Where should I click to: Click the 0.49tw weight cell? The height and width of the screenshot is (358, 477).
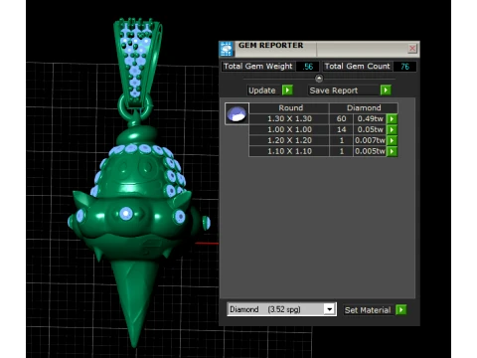coord(370,118)
